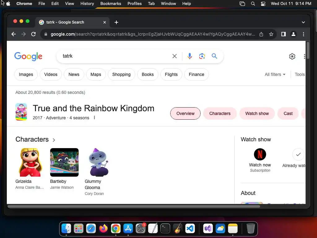Open the Grizelda character thumbnail
This screenshot has height=238, width=317.
pos(30,162)
